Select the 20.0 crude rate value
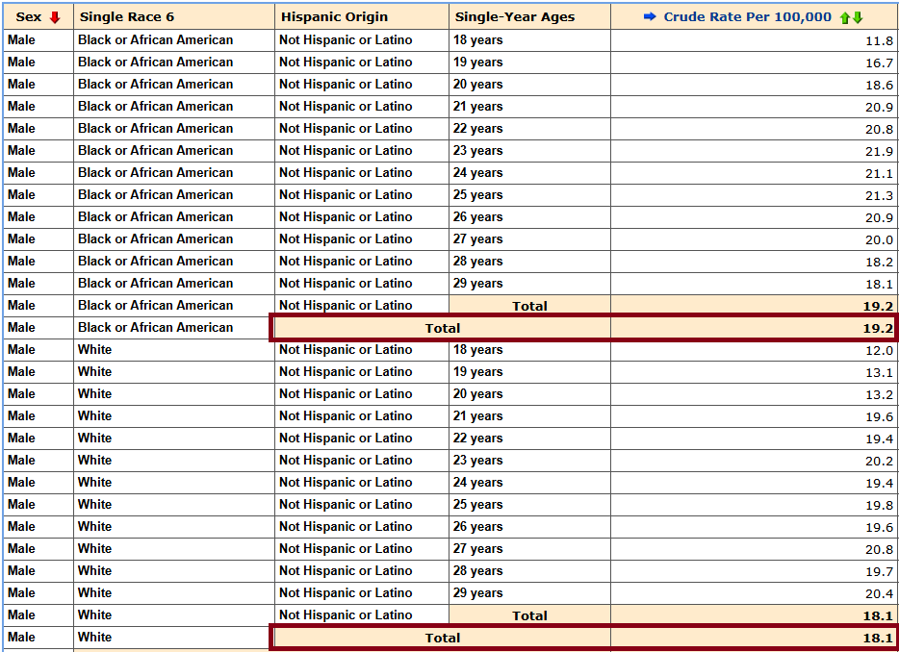The image size is (899, 652). pyautogui.click(x=879, y=240)
